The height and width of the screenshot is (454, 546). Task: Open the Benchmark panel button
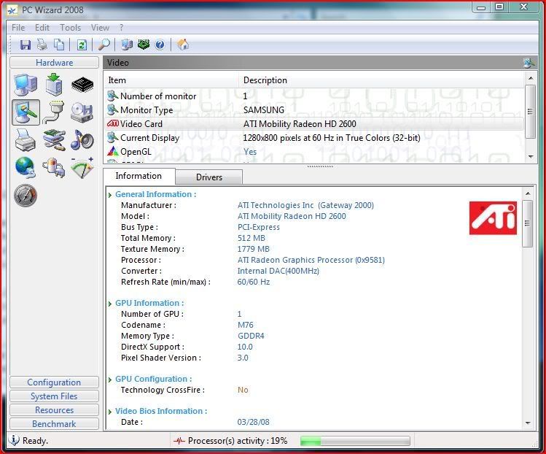pyautogui.click(x=54, y=424)
